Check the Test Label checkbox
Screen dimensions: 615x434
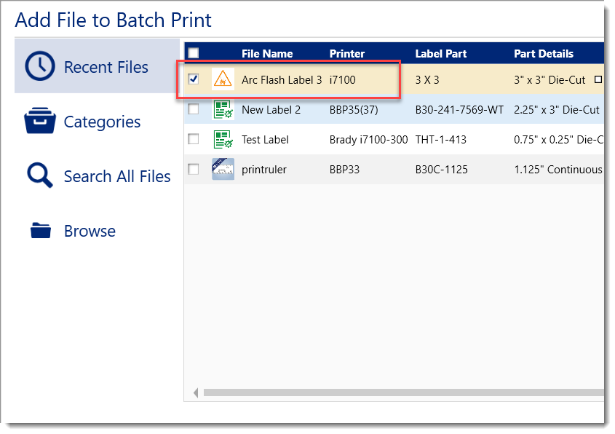point(194,139)
